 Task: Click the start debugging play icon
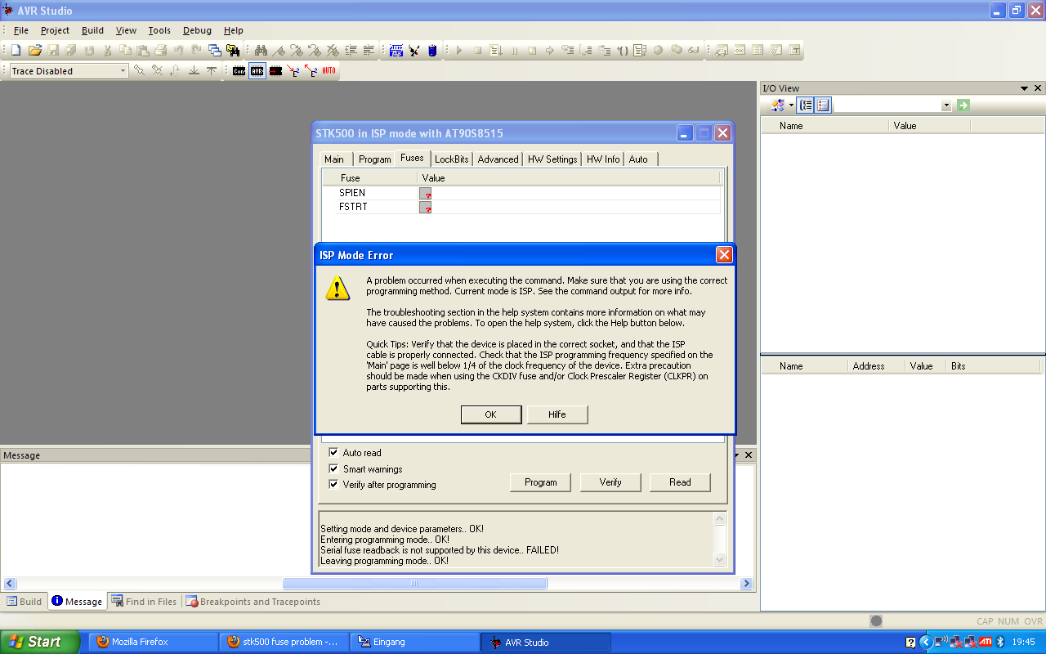459,51
